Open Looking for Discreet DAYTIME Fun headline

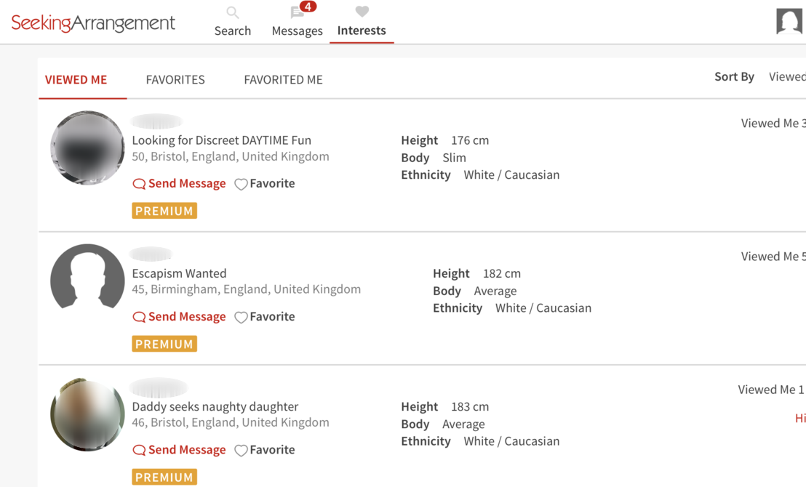(x=221, y=140)
